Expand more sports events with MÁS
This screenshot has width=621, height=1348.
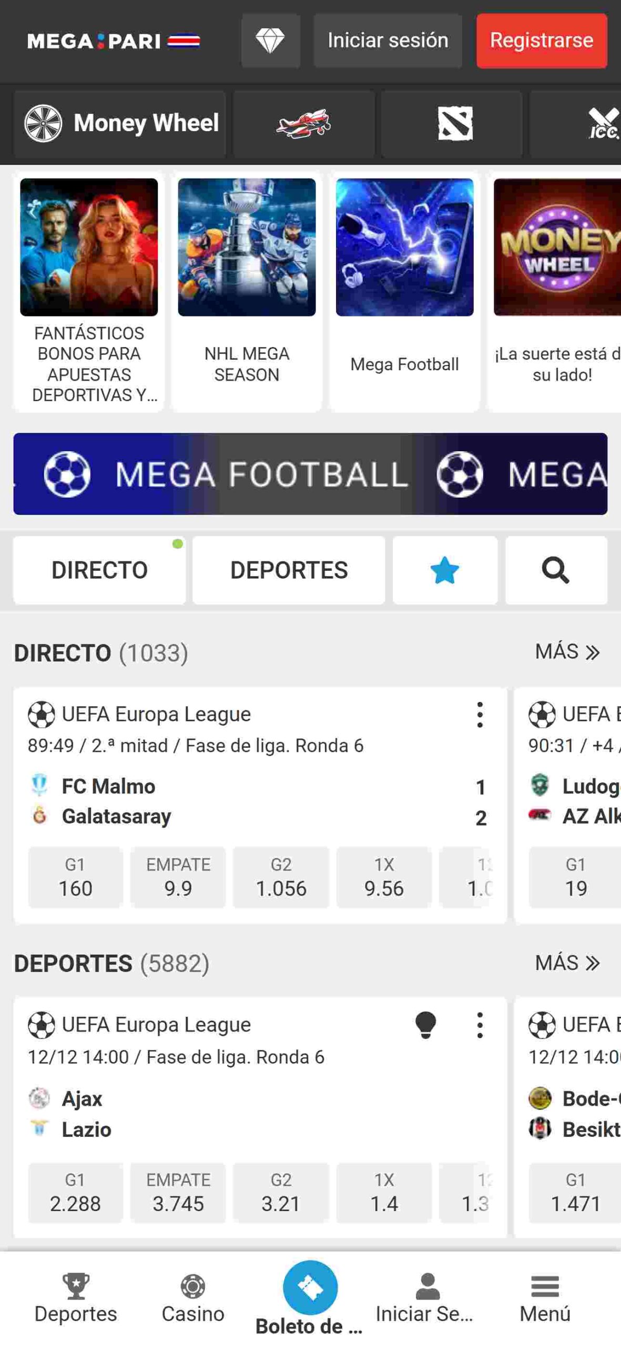567,963
